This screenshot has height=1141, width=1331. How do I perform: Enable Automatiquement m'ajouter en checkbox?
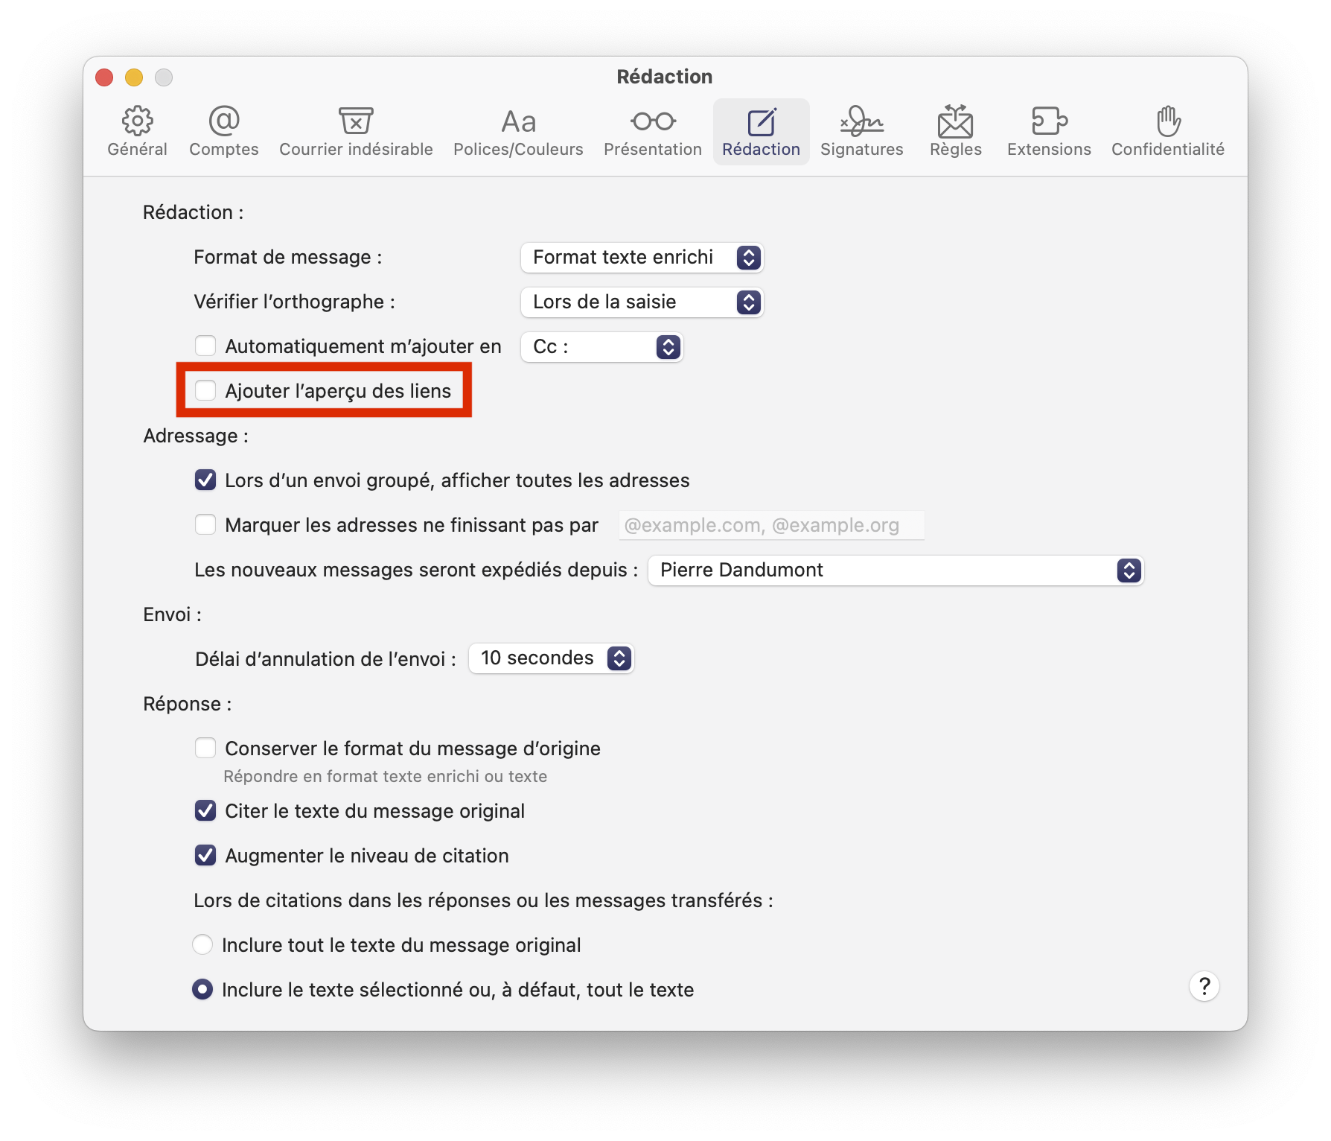[x=205, y=346]
